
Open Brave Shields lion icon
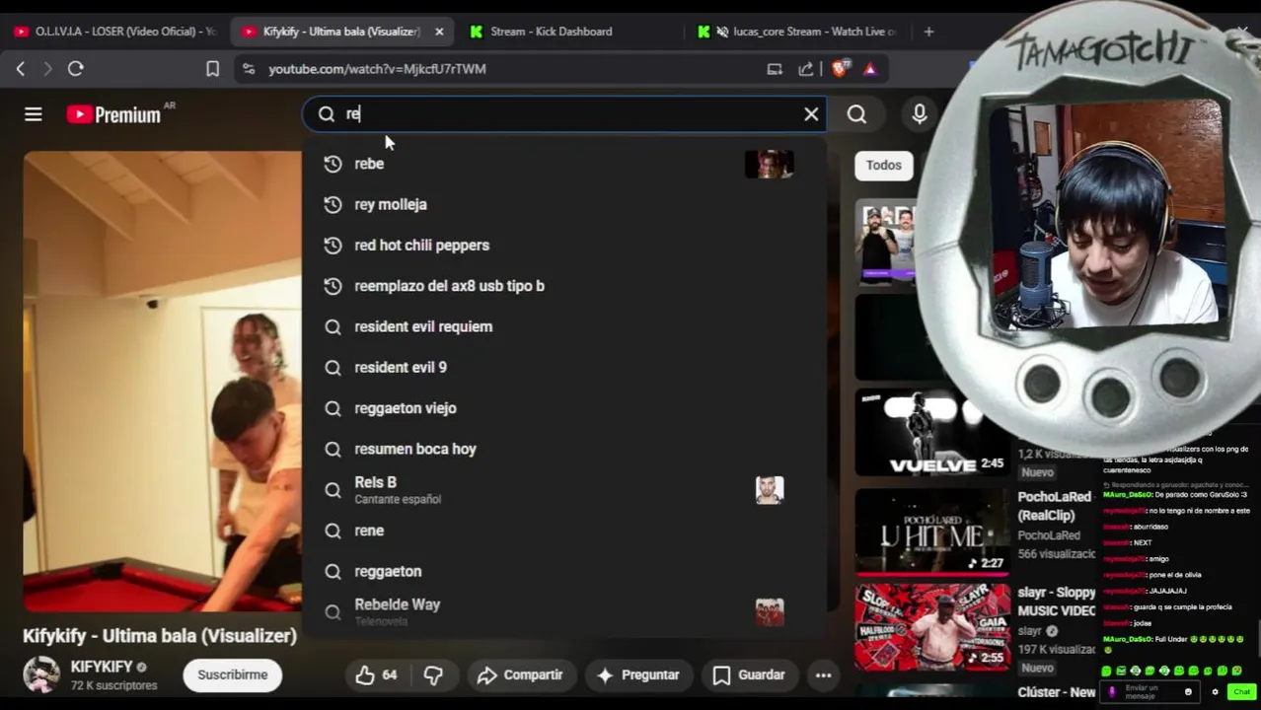coord(840,68)
